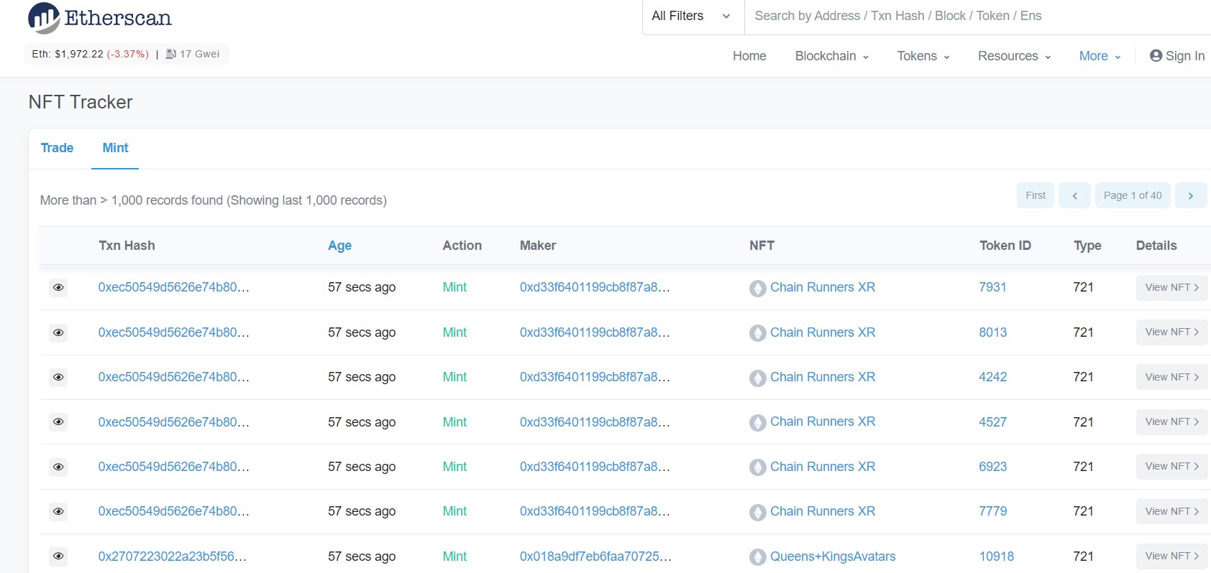Screen dimensions: 1211x573
Task: View NFT for token 7779
Action: (1171, 511)
